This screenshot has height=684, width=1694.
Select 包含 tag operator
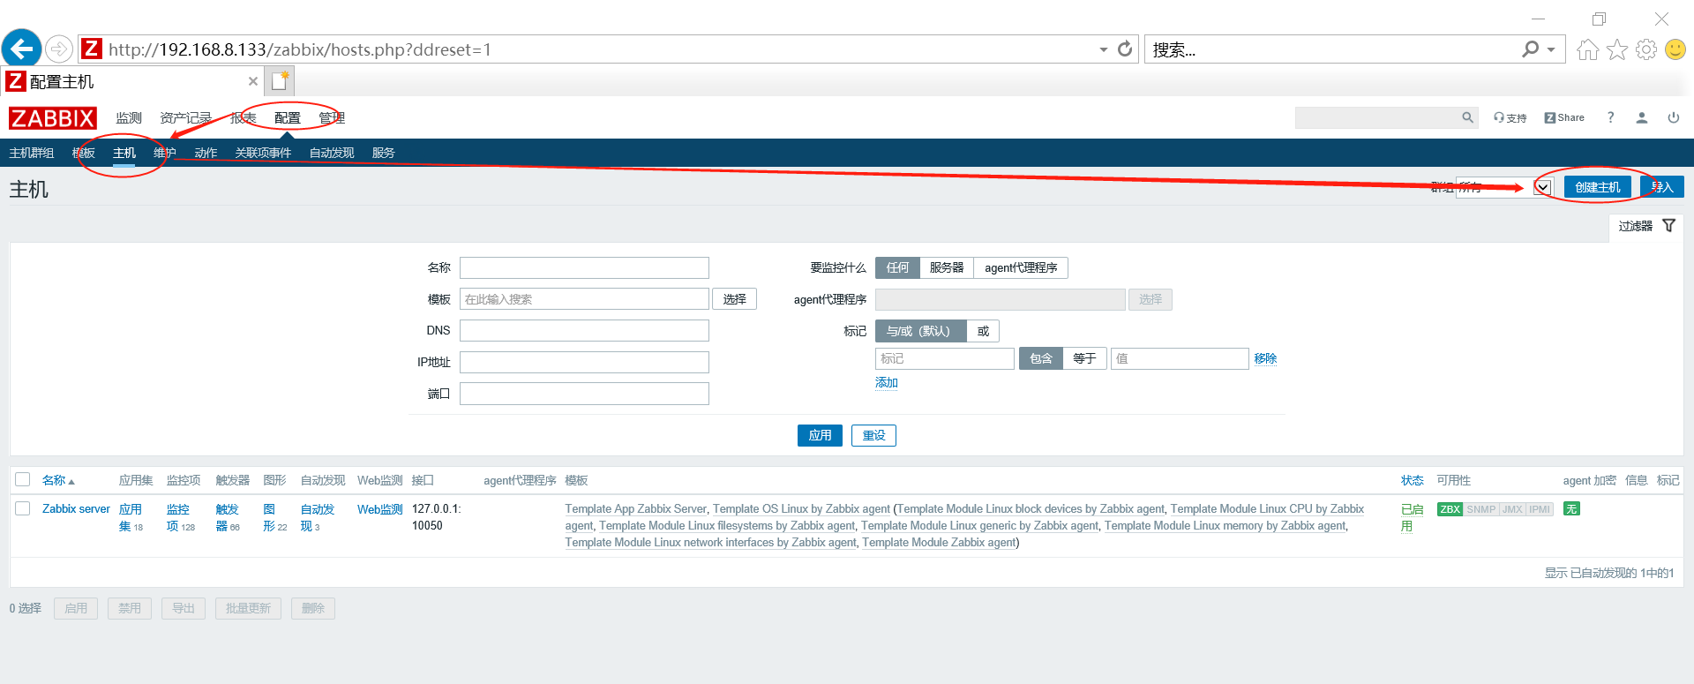[x=1040, y=358]
